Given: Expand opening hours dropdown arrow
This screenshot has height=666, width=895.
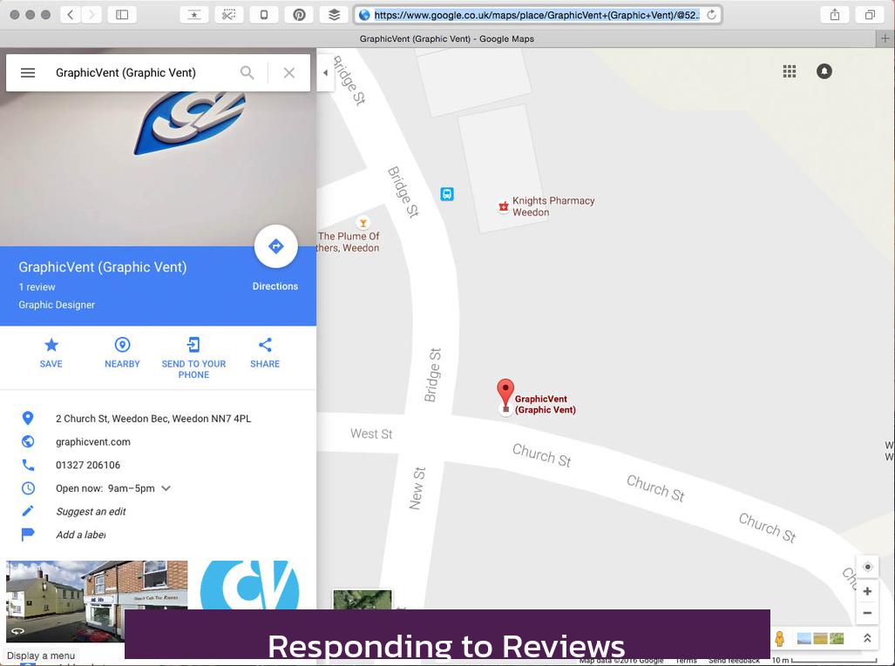Looking at the screenshot, I should point(166,488).
